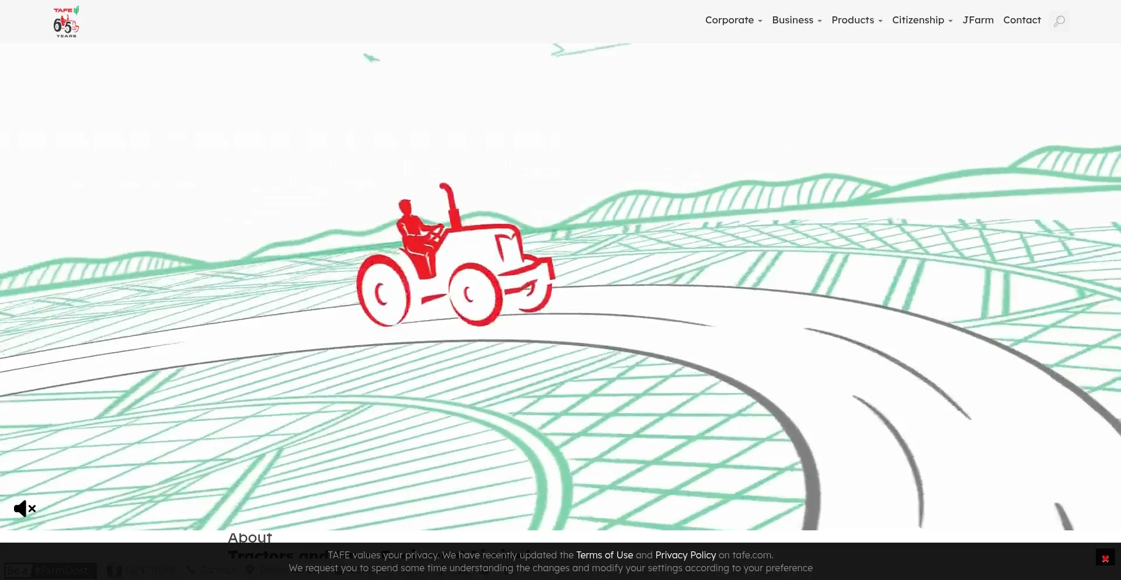Viewport: 1121px width, 580px height.
Task: Unmute the video using the speaker icon
Action: click(x=25, y=509)
